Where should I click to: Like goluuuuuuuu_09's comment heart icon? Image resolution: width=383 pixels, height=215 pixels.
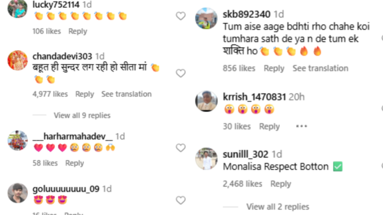pos(180,200)
